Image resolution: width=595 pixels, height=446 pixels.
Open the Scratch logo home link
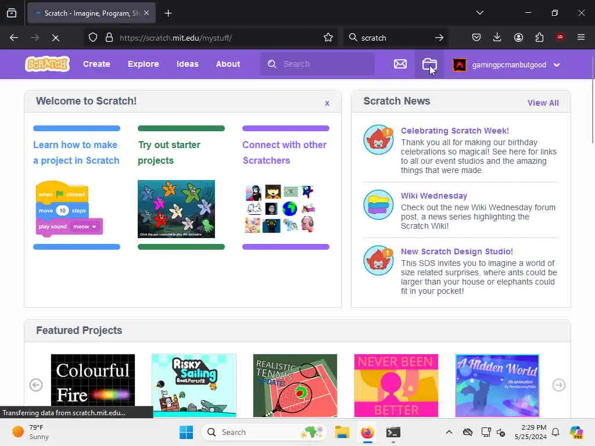coord(48,64)
